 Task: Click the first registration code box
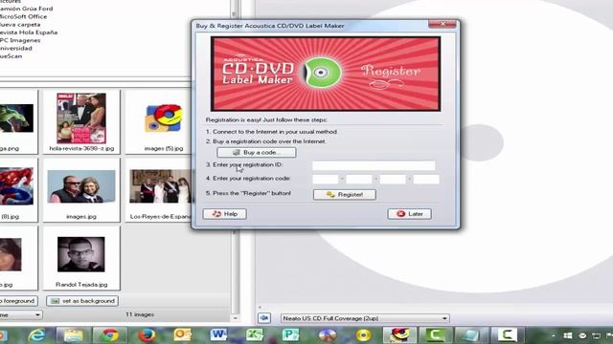(x=326, y=179)
